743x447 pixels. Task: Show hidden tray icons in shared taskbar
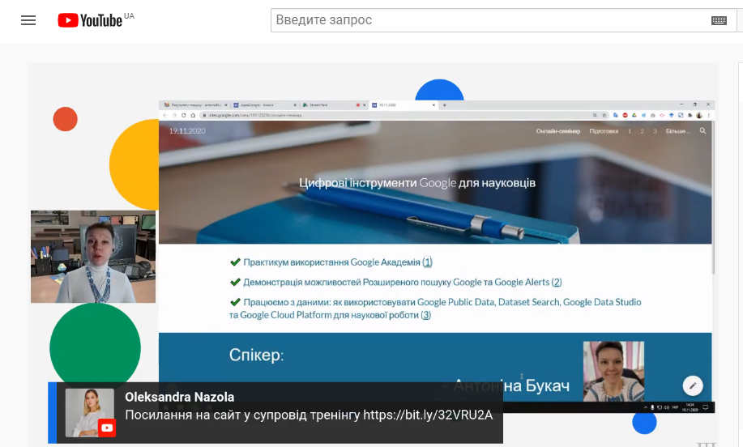646,407
